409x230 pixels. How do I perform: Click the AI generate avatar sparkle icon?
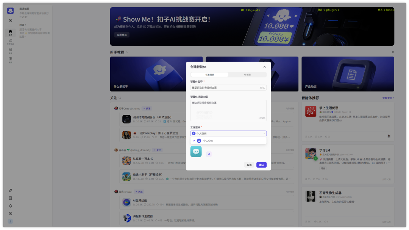pyautogui.click(x=209, y=154)
